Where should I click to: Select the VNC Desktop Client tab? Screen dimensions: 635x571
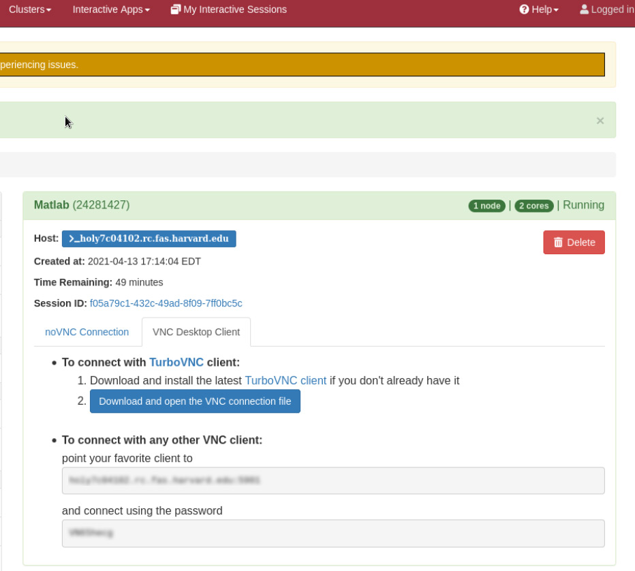(196, 332)
